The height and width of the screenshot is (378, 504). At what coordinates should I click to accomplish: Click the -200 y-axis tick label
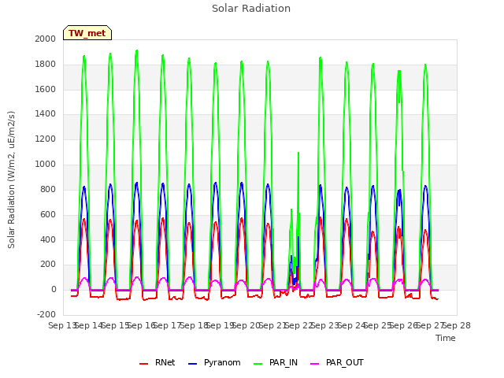[46, 315]
